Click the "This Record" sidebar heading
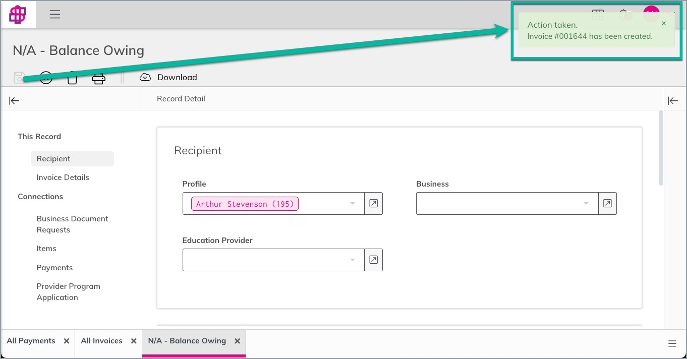The width and height of the screenshot is (687, 359). 39,137
